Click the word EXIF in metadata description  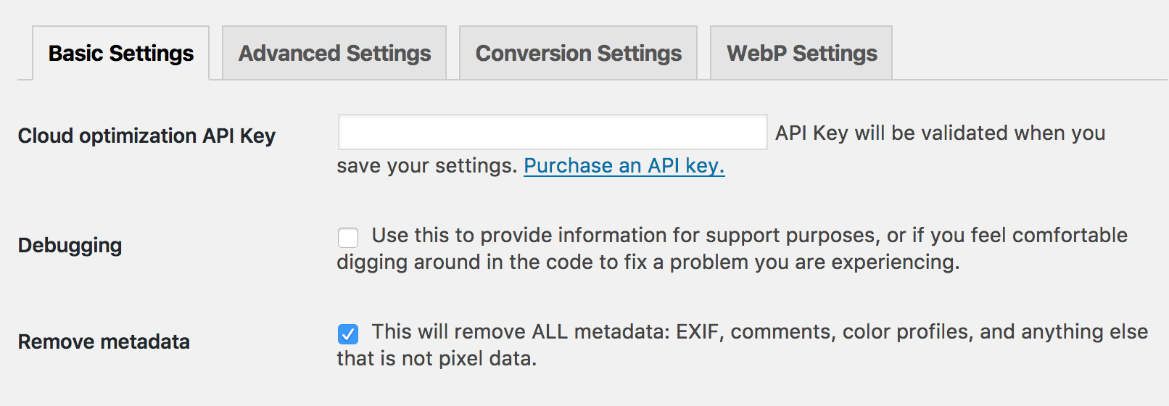pos(698,332)
